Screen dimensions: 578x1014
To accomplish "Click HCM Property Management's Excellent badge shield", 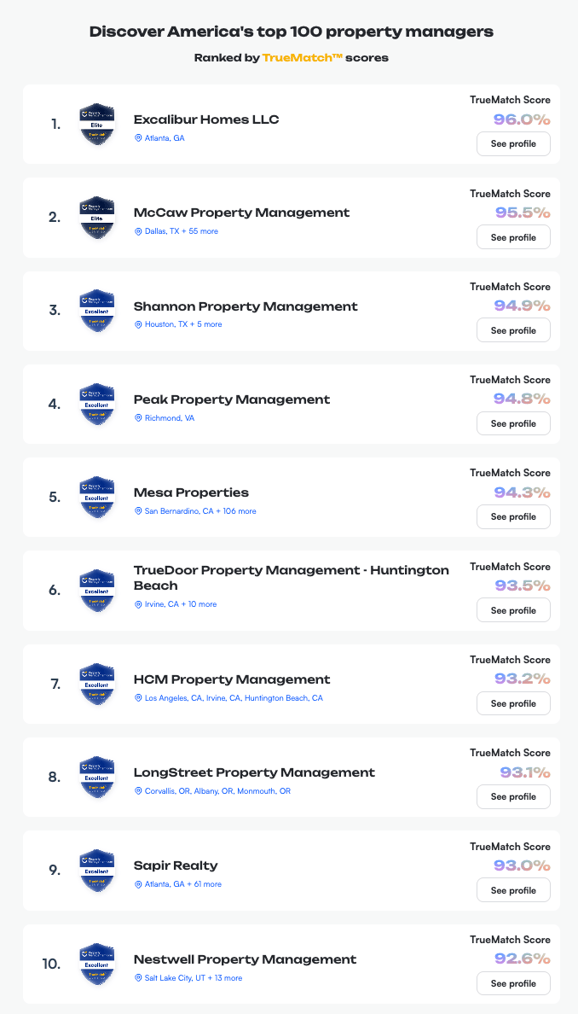I will (96, 683).
